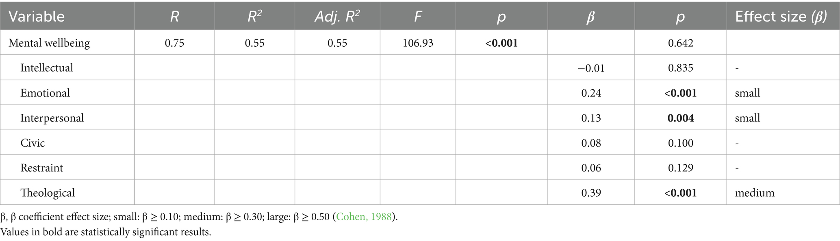Click the Interpersonal row label
The image size is (840, 241).
point(52,118)
